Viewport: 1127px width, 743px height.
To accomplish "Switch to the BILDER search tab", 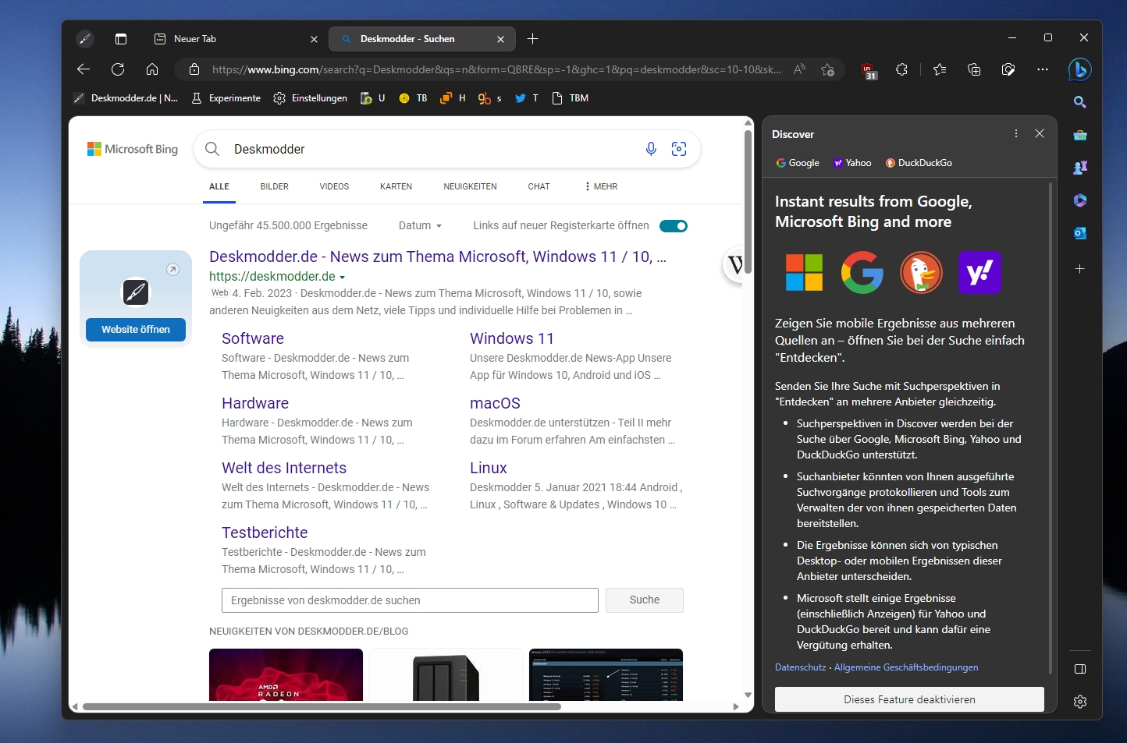I will pyautogui.click(x=274, y=186).
